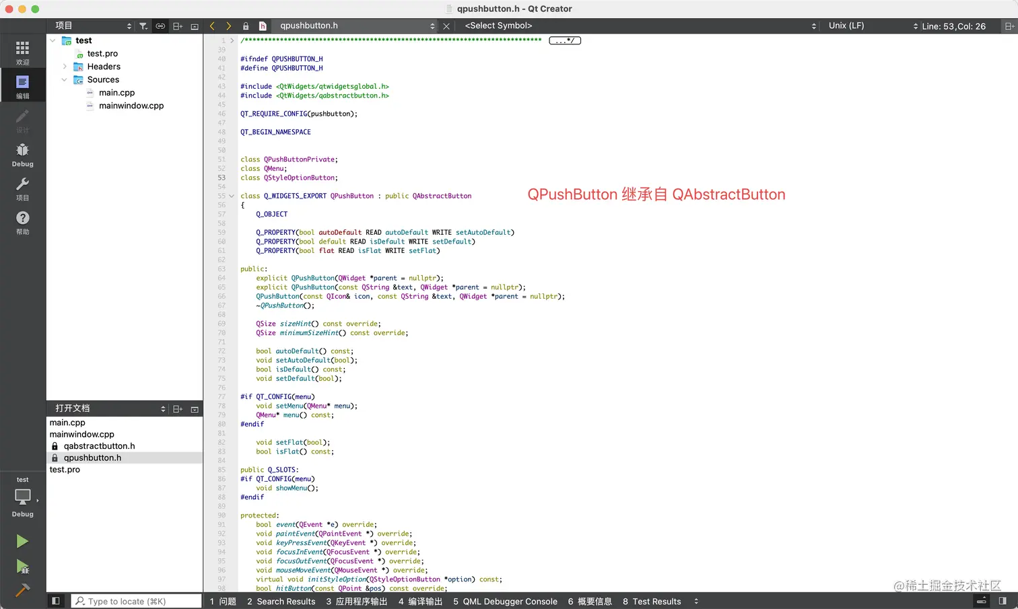Viewport: 1018px width, 609px height.
Task: Build the project with the hammer icon
Action: point(22,590)
